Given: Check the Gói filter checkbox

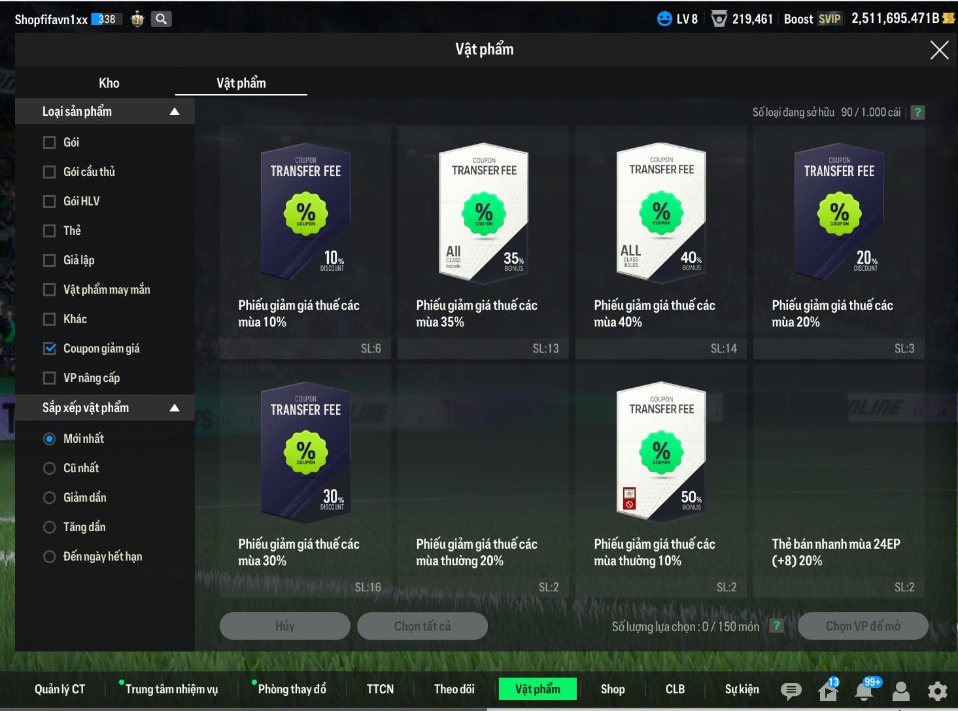Looking at the screenshot, I should pos(49,143).
